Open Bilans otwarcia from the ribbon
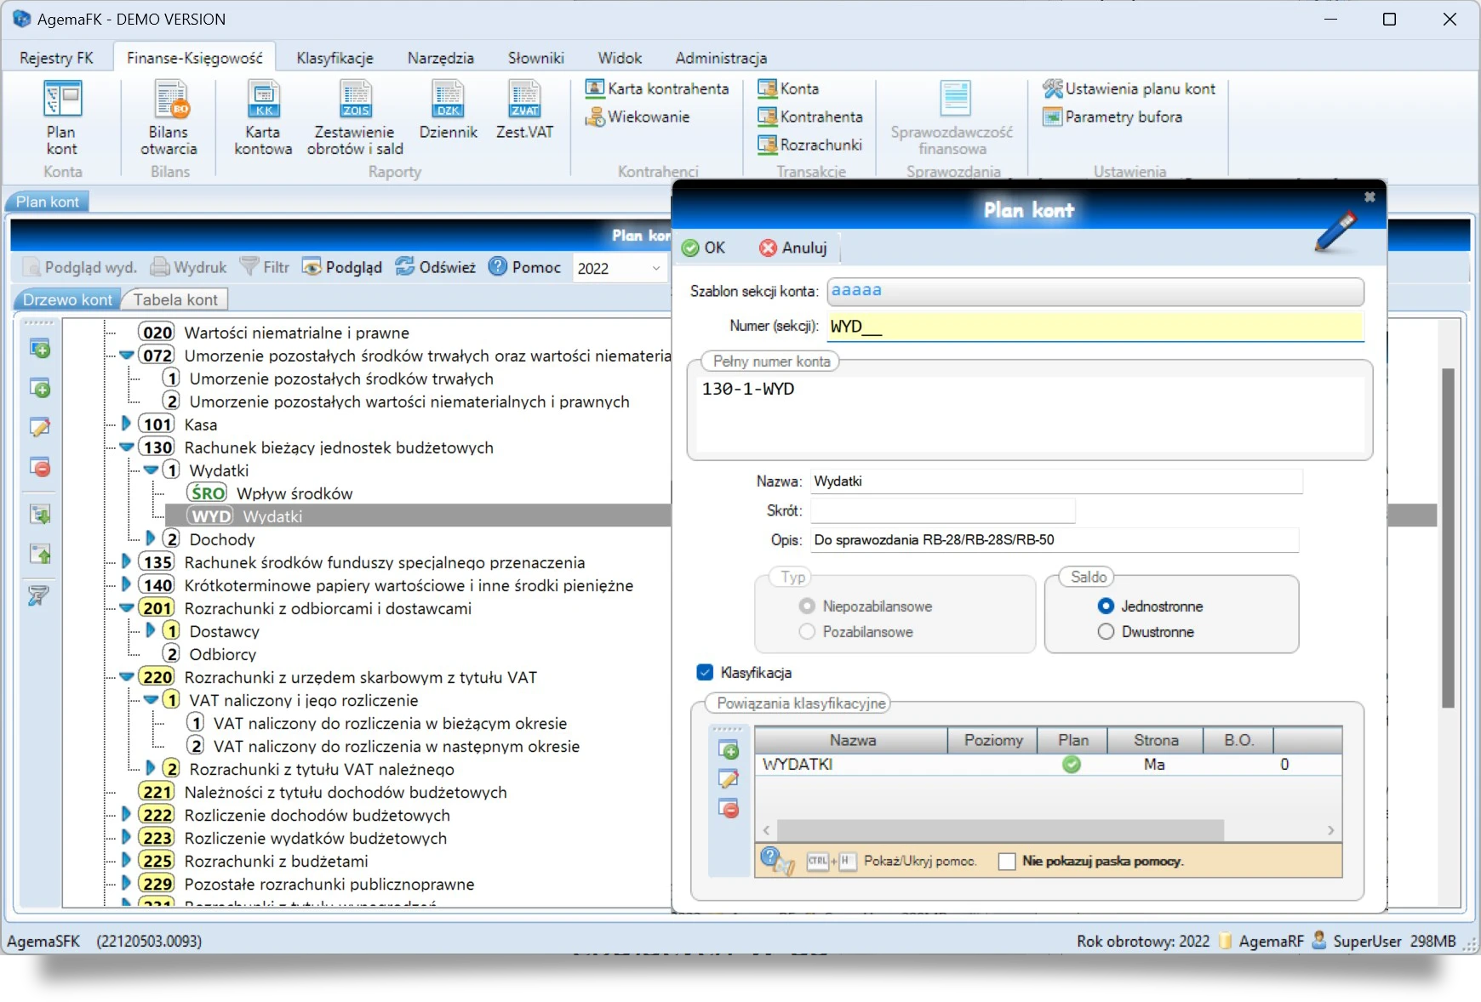 tap(169, 117)
